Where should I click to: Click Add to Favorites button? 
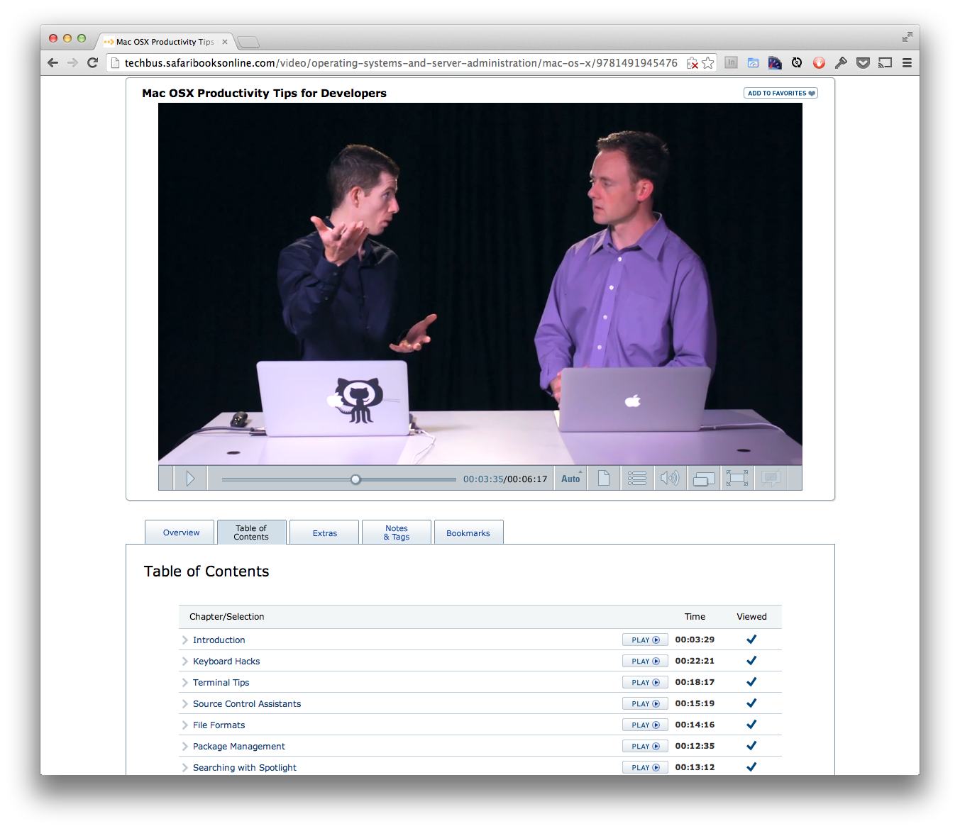coord(780,93)
